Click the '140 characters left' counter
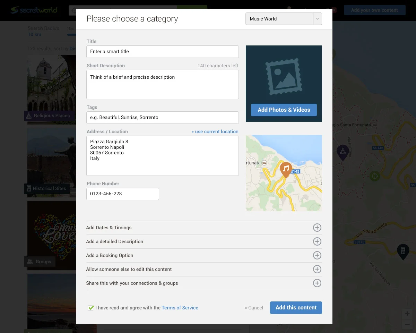The image size is (416, 333). [x=218, y=66]
